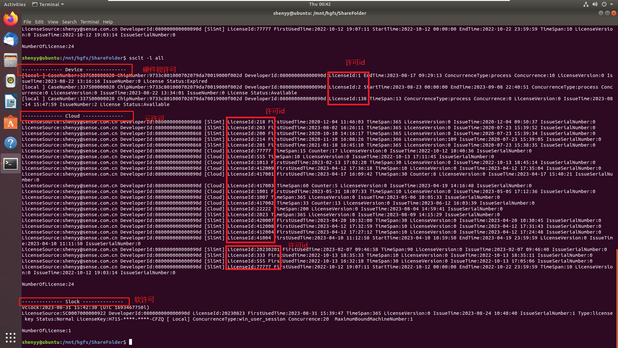Viewport: 618px width, 348px height.
Task: Open the Terminal menu in menu bar
Action: point(90,22)
